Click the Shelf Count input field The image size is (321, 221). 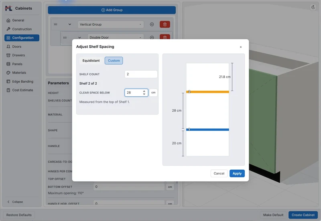141,74
